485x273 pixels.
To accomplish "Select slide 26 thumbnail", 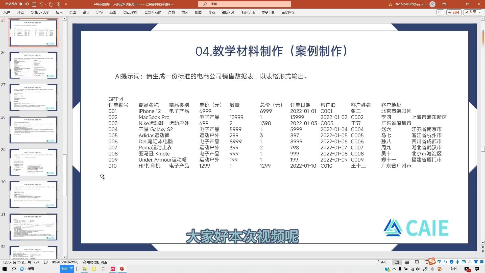I will click(x=34, y=65).
